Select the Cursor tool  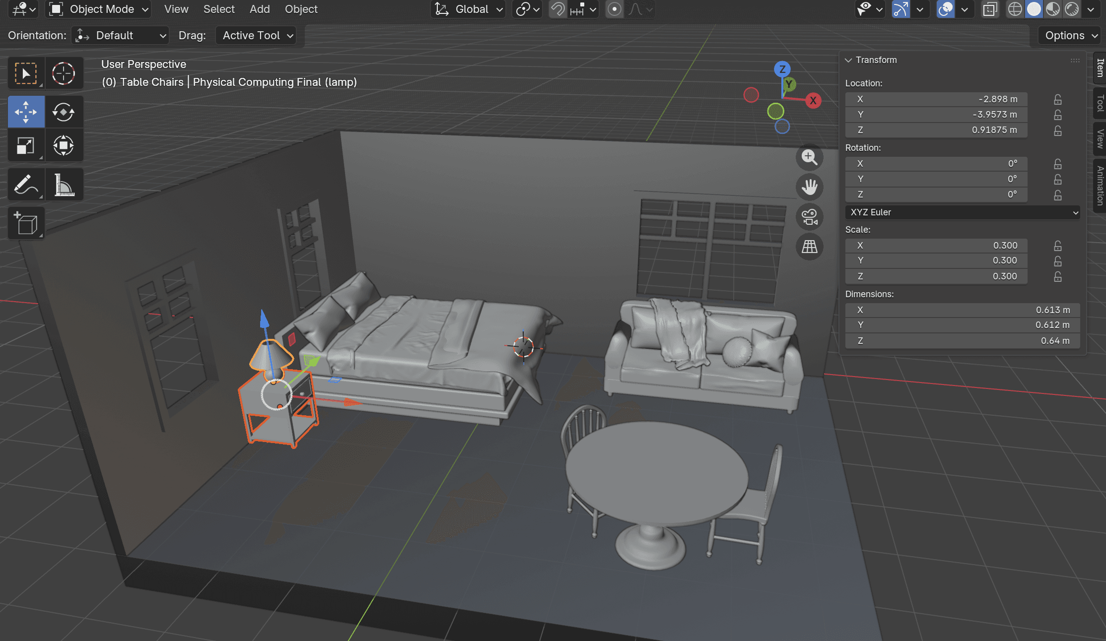[x=64, y=73]
